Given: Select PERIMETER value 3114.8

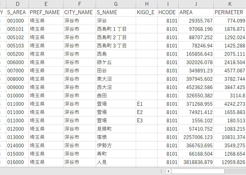Looking at the screenshot, I should tap(230, 95).
